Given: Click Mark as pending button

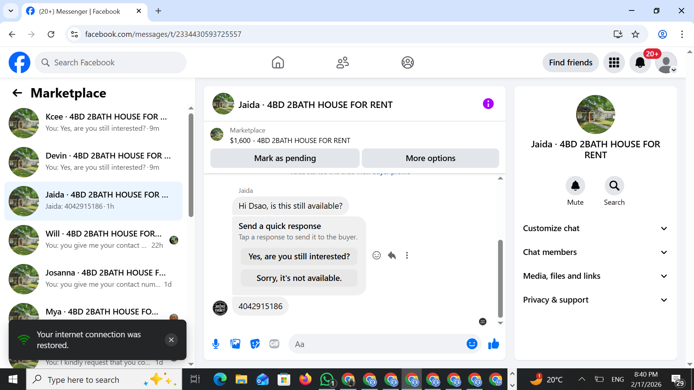Looking at the screenshot, I should coord(285,158).
